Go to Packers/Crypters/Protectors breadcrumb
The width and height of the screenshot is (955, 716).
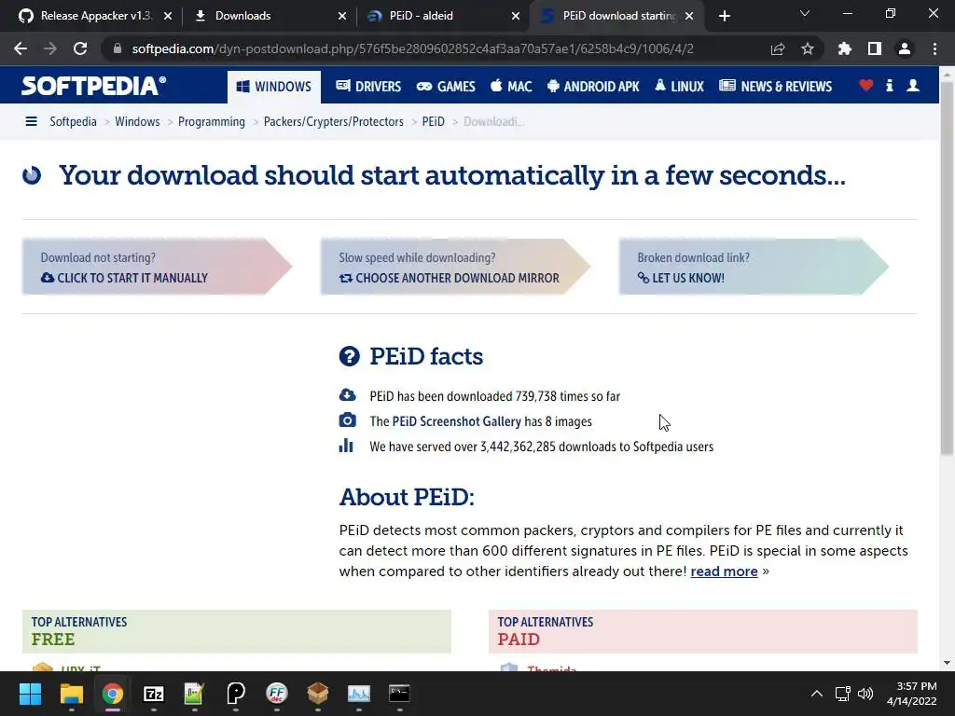pos(334,121)
